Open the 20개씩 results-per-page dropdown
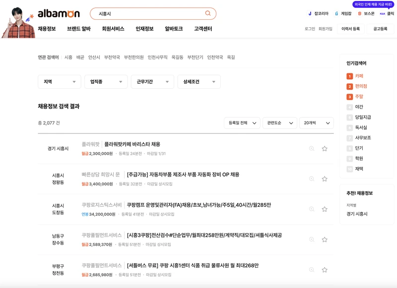Image resolution: width=397 pixels, height=288 pixels. coord(318,123)
